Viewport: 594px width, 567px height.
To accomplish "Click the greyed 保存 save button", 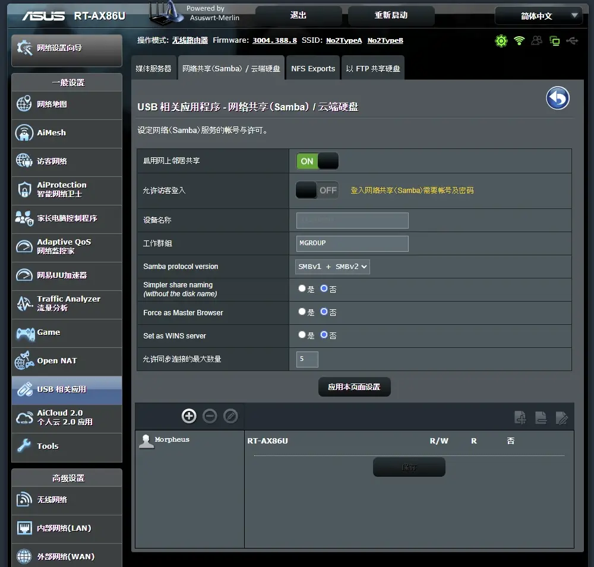I will (x=409, y=467).
